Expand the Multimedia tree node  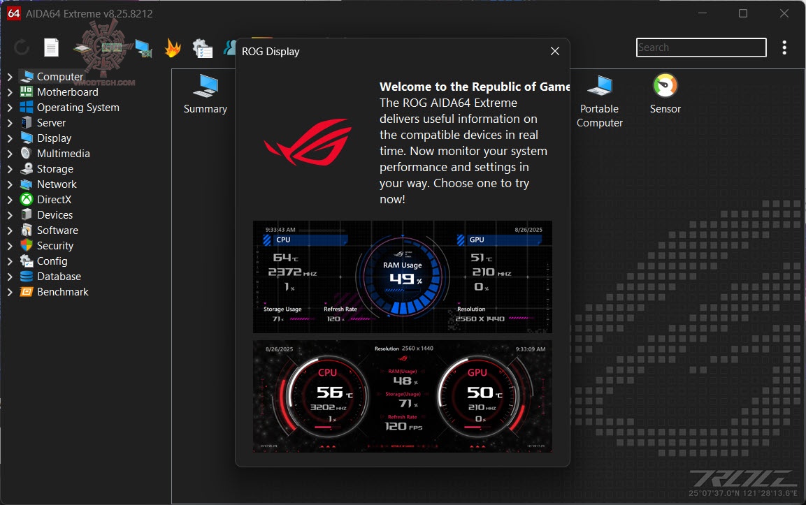[x=10, y=154]
